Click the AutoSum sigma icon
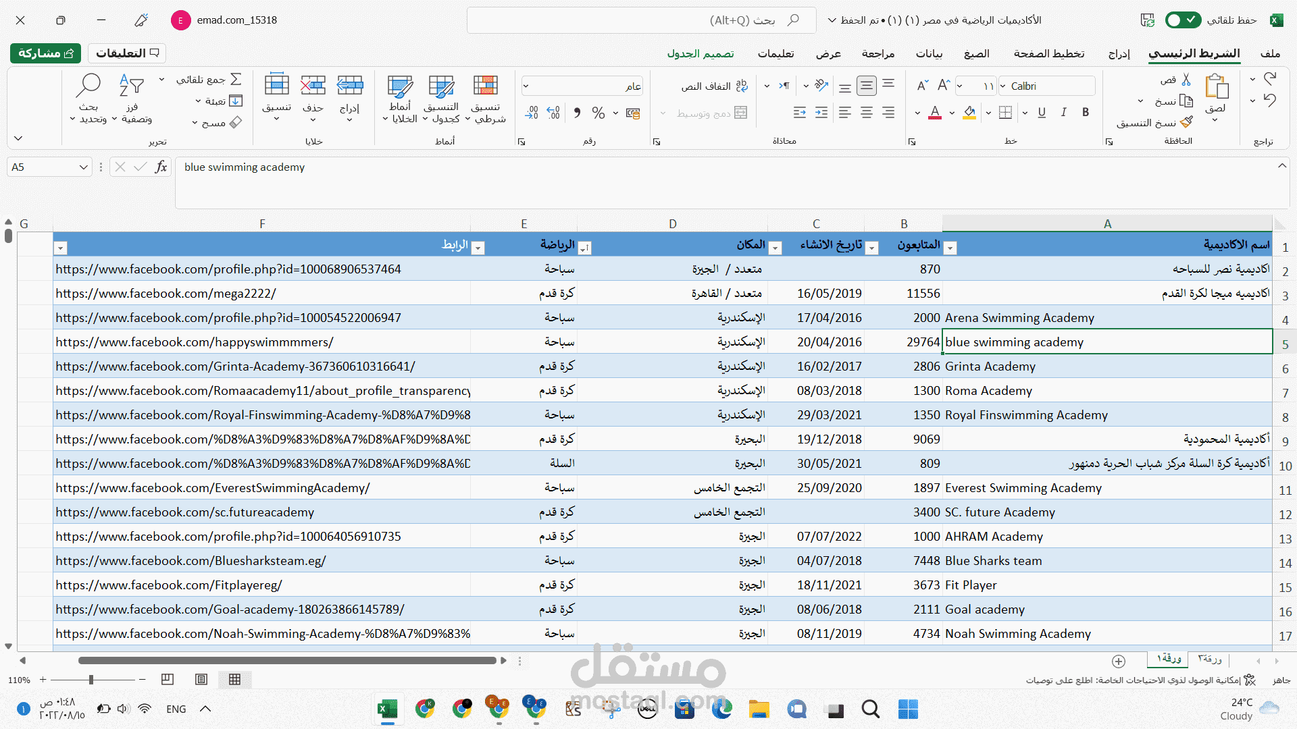Screen dimensions: 1297x729 tap(236, 80)
